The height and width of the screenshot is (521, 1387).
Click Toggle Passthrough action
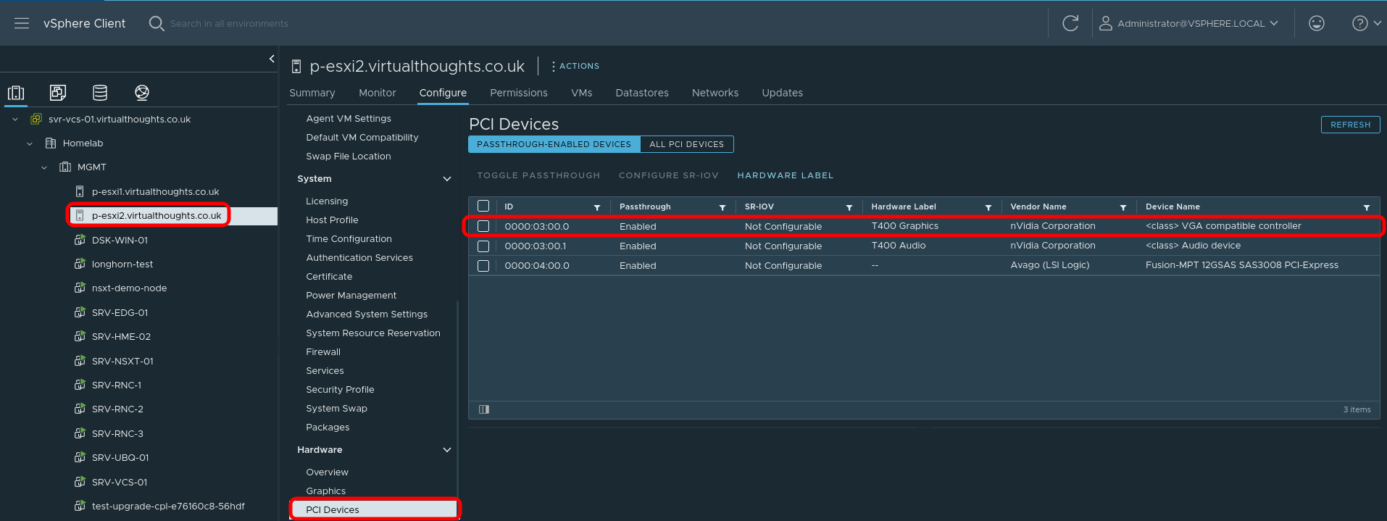538,175
